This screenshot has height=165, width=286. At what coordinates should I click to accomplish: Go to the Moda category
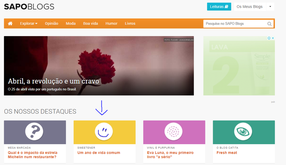(x=71, y=23)
